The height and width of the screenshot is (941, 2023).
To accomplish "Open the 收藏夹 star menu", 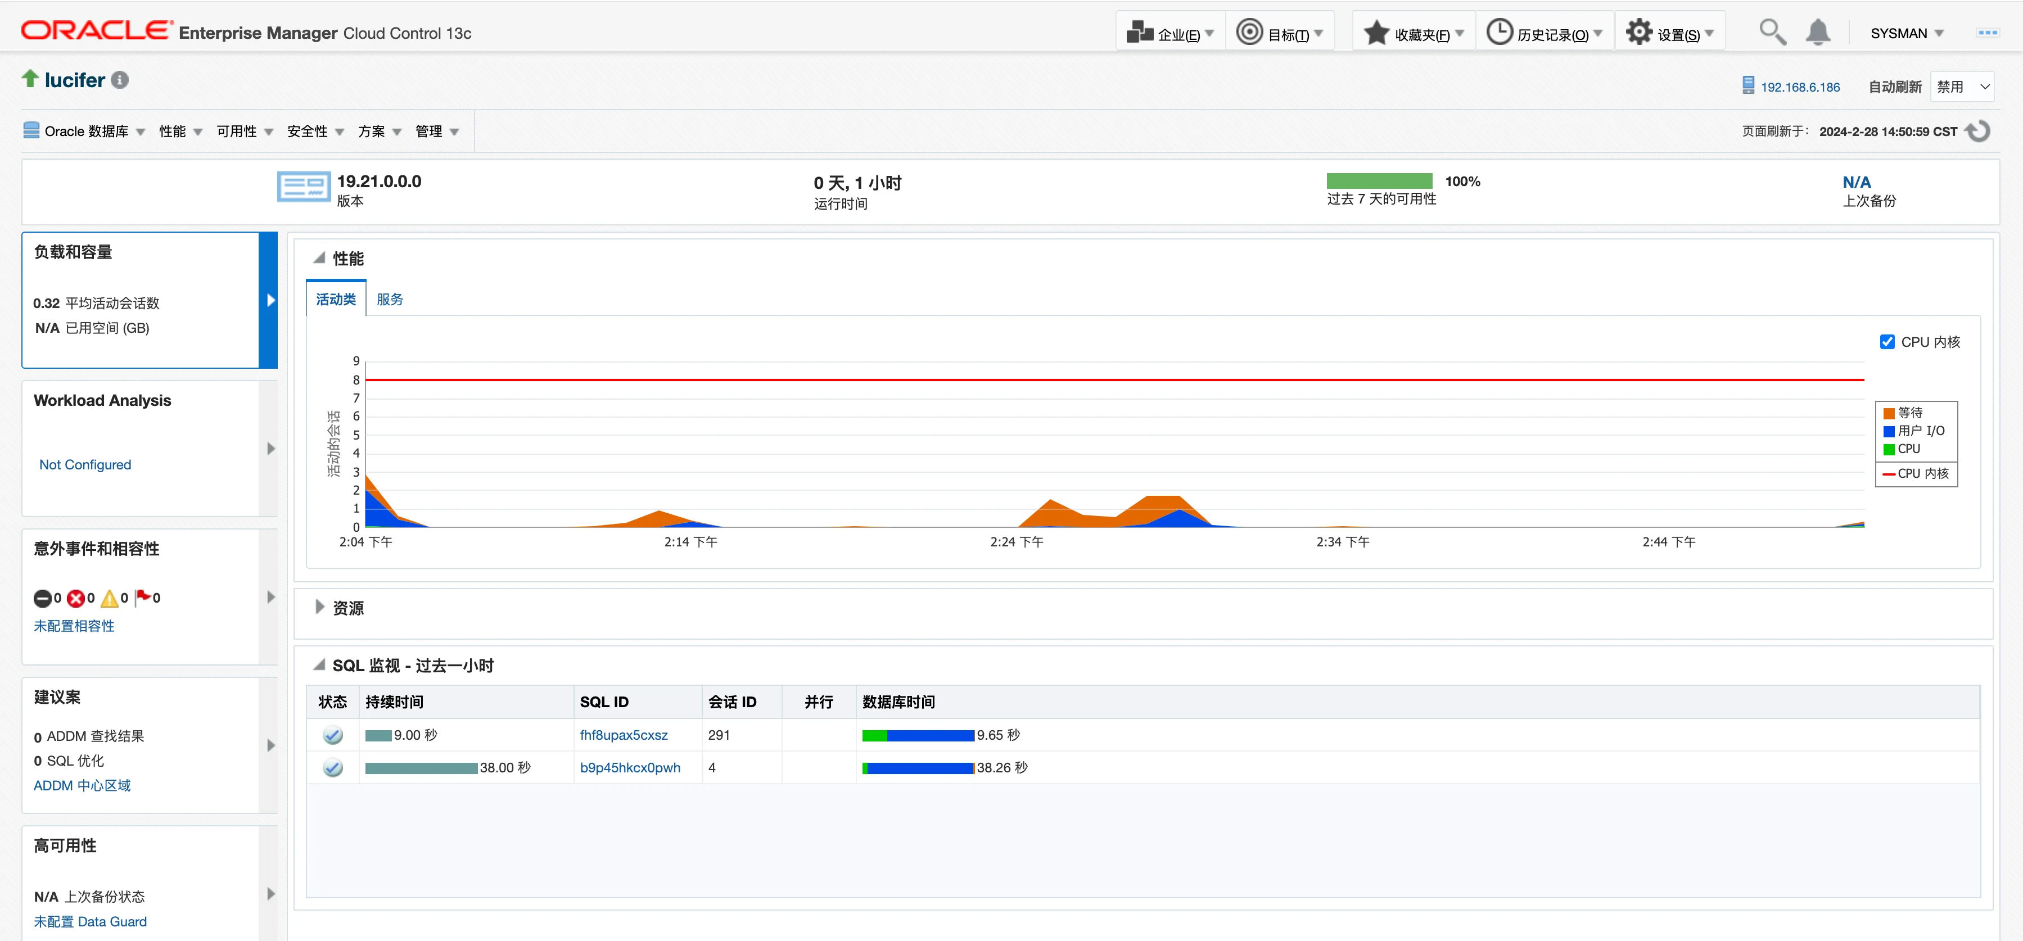I will click(x=1414, y=33).
